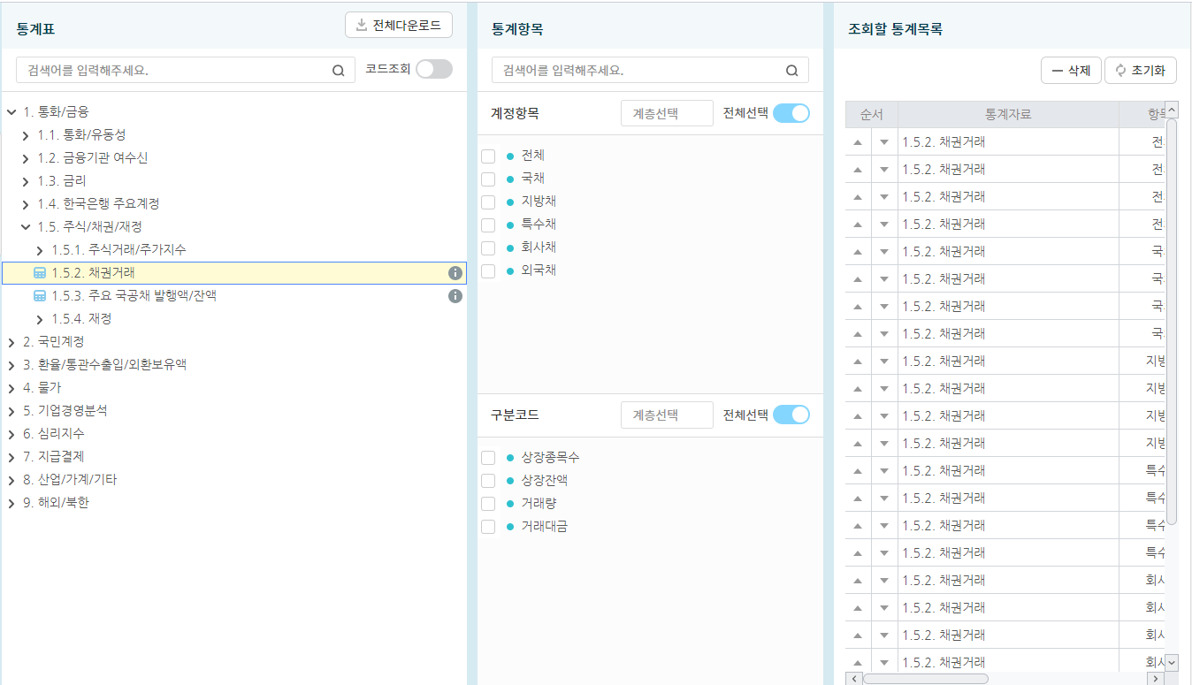1192x685 pixels.
Task: Click the 전체다운로드 button
Action: 399,25
